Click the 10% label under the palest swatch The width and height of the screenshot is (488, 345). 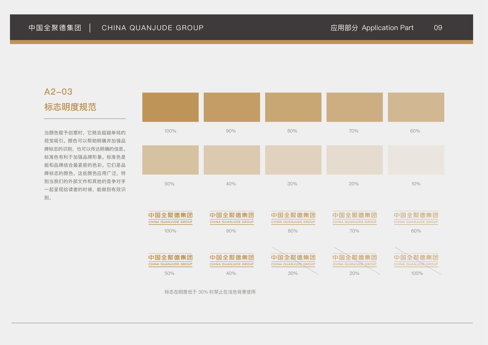[x=416, y=184]
